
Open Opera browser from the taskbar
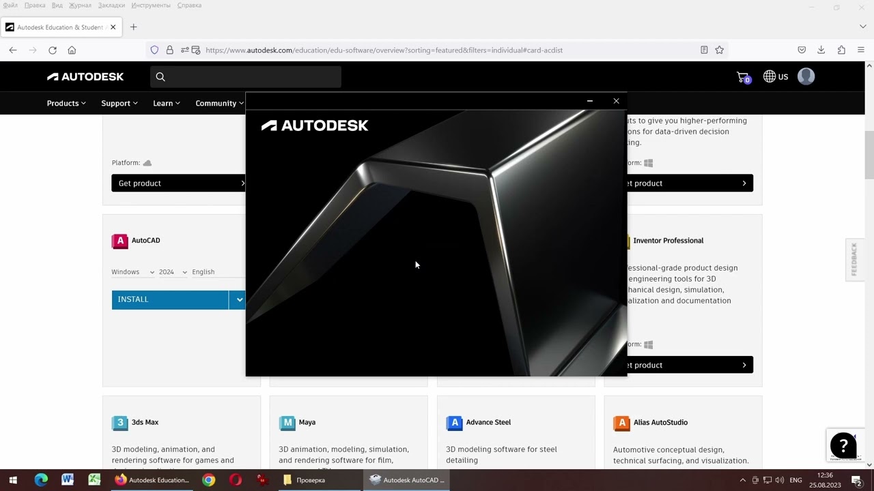pos(236,480)
